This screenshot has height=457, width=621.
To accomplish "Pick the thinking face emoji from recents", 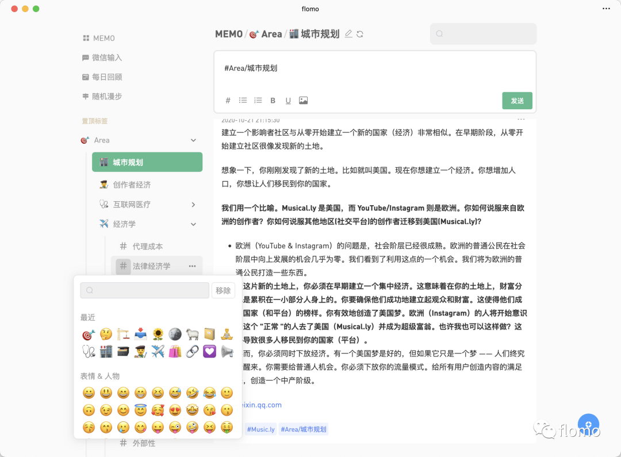I will pyautogui.click(x=106, y=335).
